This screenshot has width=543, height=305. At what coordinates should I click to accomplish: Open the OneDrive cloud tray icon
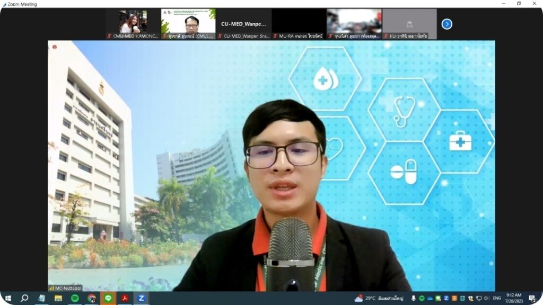click(x=430, y=298)
